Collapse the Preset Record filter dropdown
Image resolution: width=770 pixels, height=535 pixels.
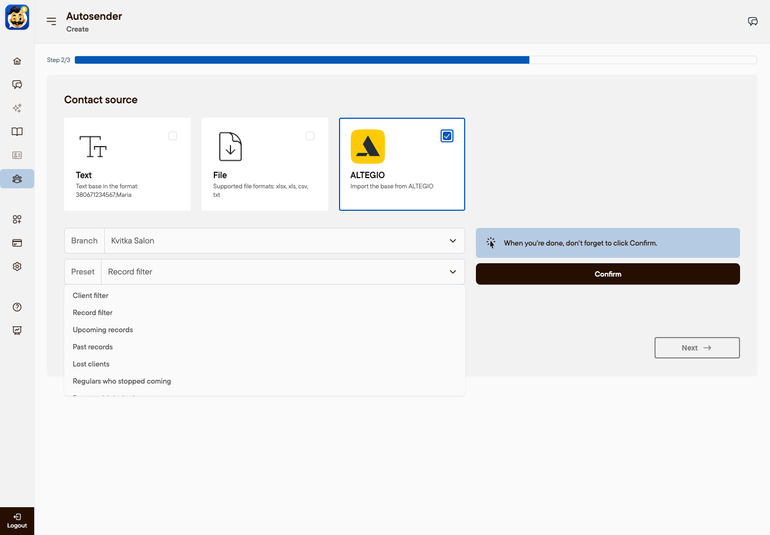tap(265, 272)
